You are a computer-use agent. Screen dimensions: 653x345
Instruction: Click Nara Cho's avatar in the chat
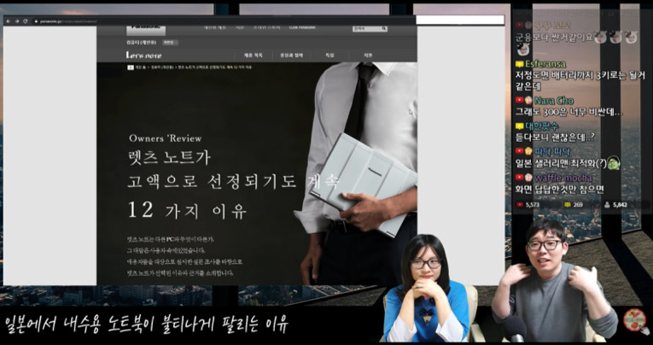[x=528, y=100]
